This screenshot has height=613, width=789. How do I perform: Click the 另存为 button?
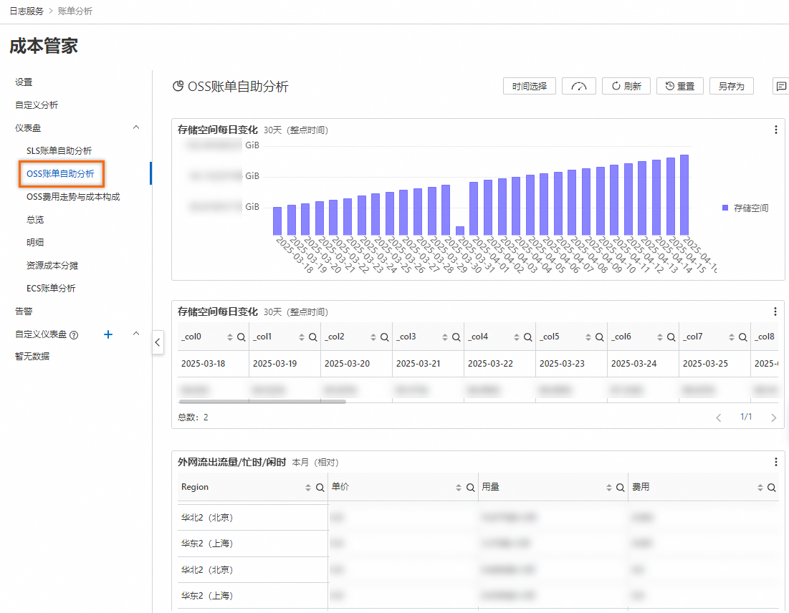pos(731,87)
